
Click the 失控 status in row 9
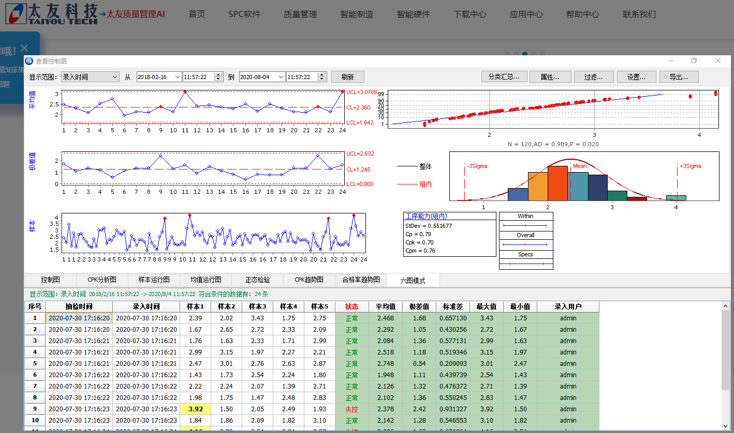351,409
